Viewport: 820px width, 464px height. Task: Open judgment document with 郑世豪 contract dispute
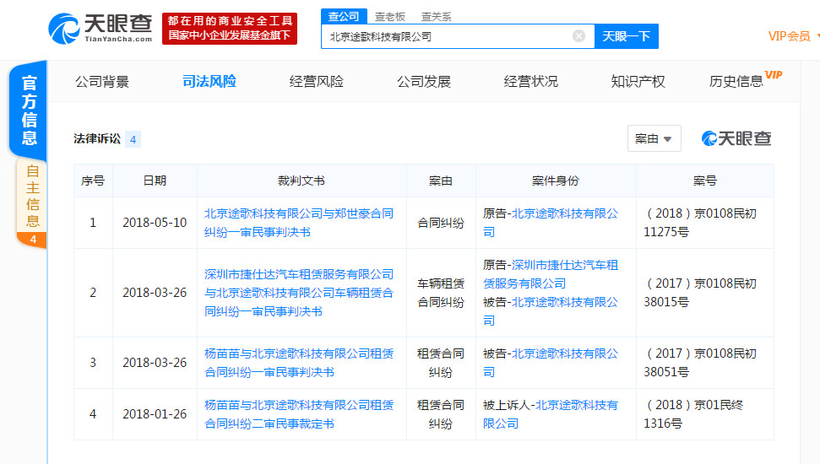click(299, 223)
